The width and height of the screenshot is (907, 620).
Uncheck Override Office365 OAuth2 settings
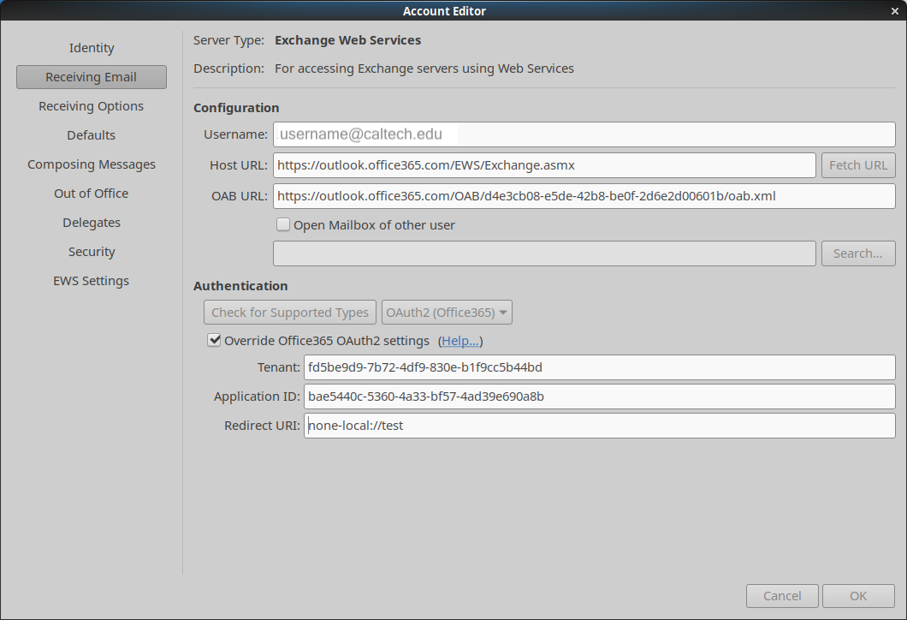(x=214, y=341)
